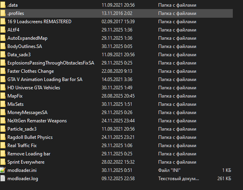243x190 pixels.
Task: Select 16 9 Loadscreens REMASTERED folder
Action: (39, 22)
